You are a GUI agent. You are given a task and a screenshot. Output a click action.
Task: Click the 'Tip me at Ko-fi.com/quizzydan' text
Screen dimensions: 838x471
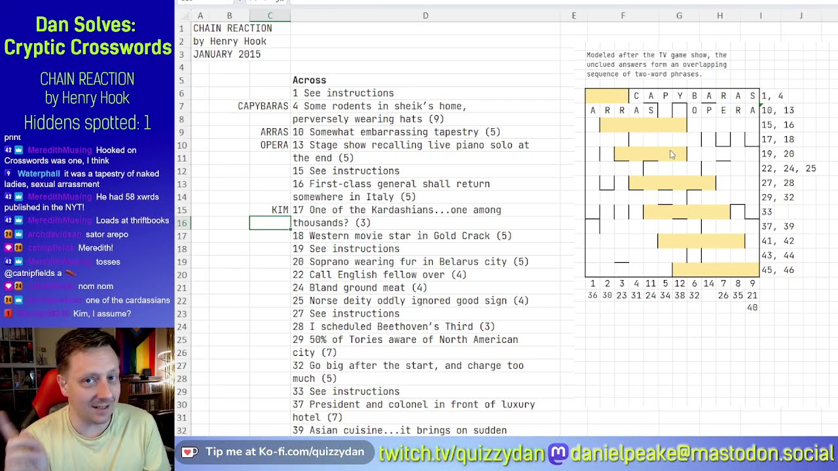point(285,452)
